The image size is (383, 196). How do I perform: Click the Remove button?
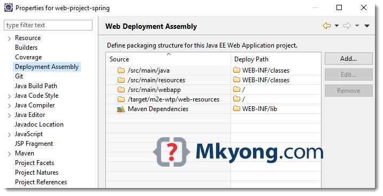349,91
